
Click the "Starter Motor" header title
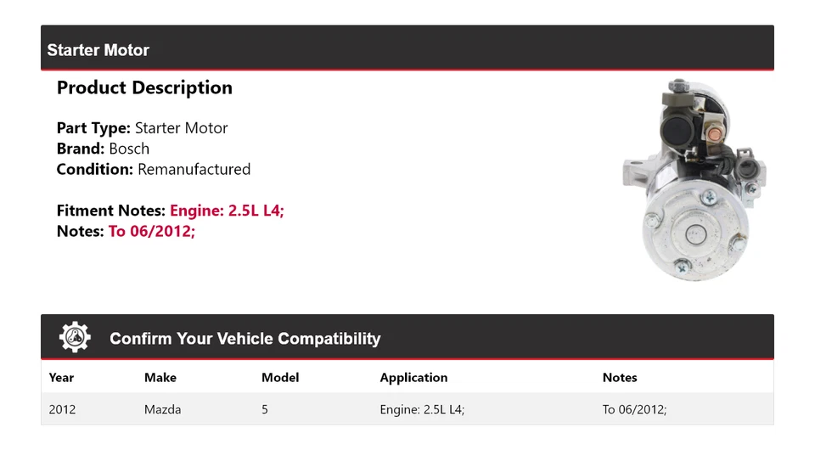(98, 50)
